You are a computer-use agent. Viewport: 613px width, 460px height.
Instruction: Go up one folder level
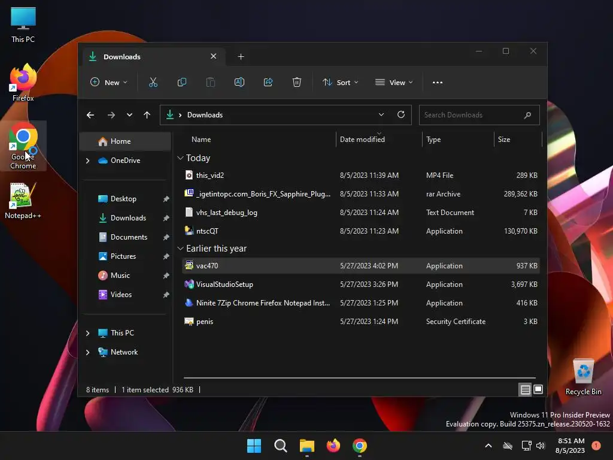(x=147, y=115)
